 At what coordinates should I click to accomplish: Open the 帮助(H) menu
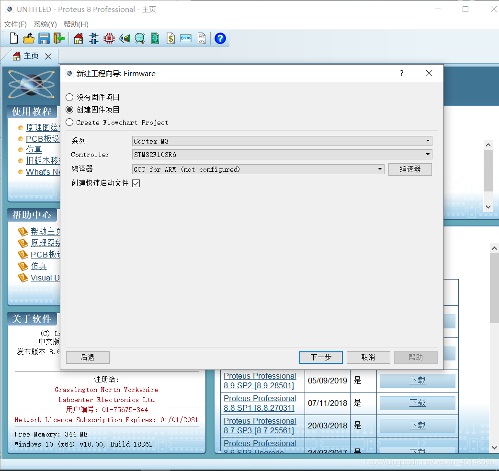tap(76, 24)
